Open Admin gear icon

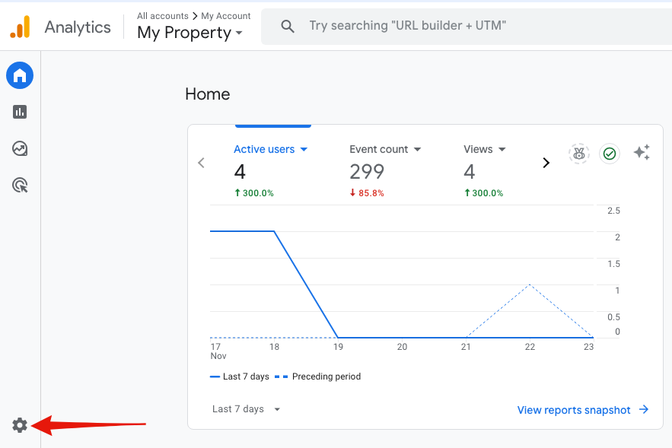pos(20,425)
